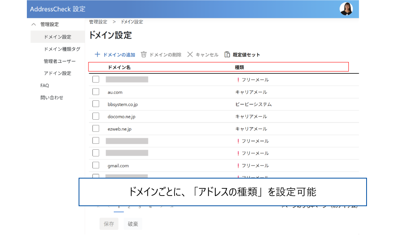
Task: Open the アドイン設定 sidebar item
Action: click(57, 73)
